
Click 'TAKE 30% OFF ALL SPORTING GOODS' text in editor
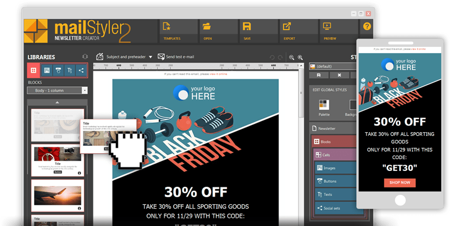click(x=196, y=206)
